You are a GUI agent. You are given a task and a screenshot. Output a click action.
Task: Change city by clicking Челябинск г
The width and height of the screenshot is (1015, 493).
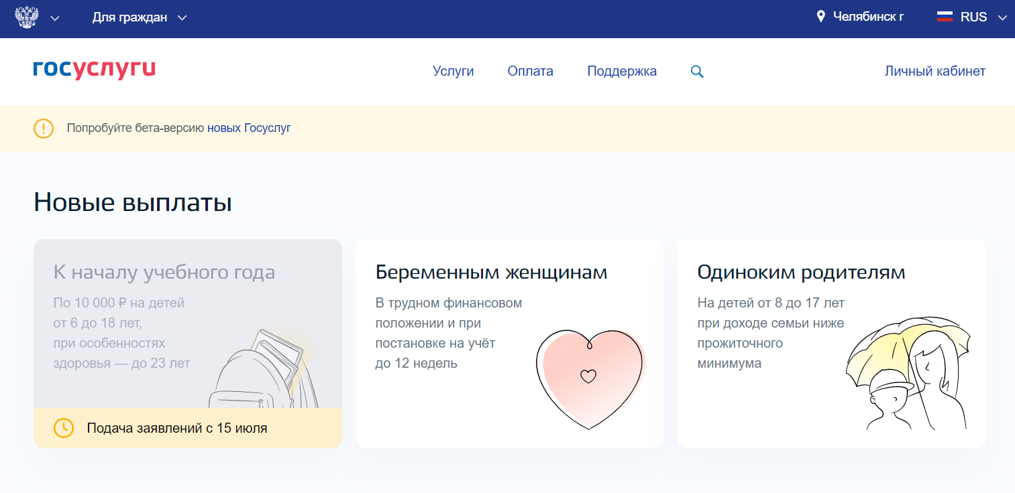[x=867, y=17]
